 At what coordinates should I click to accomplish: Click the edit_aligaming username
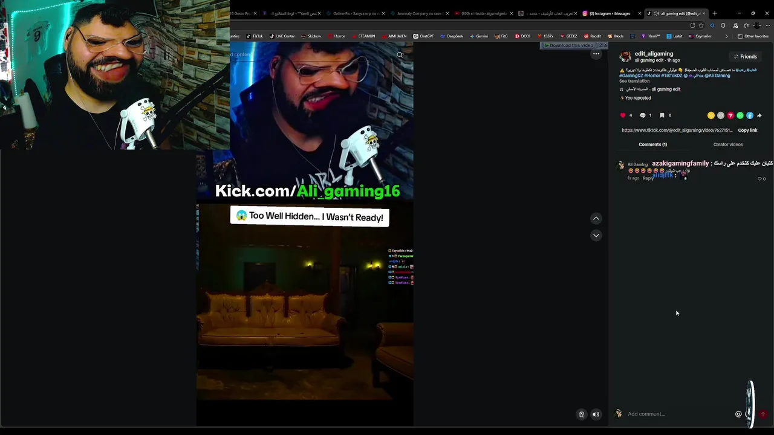click(654, 54)
